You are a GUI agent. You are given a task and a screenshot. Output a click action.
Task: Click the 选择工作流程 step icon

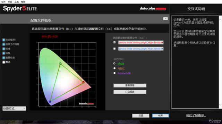click(x=4, y=44)
